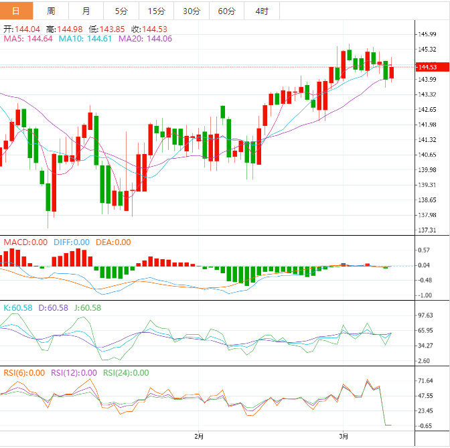Screen dimensions: 450x448
Task: Open the 月 monthly chart tab
Action: click(86, 11)
